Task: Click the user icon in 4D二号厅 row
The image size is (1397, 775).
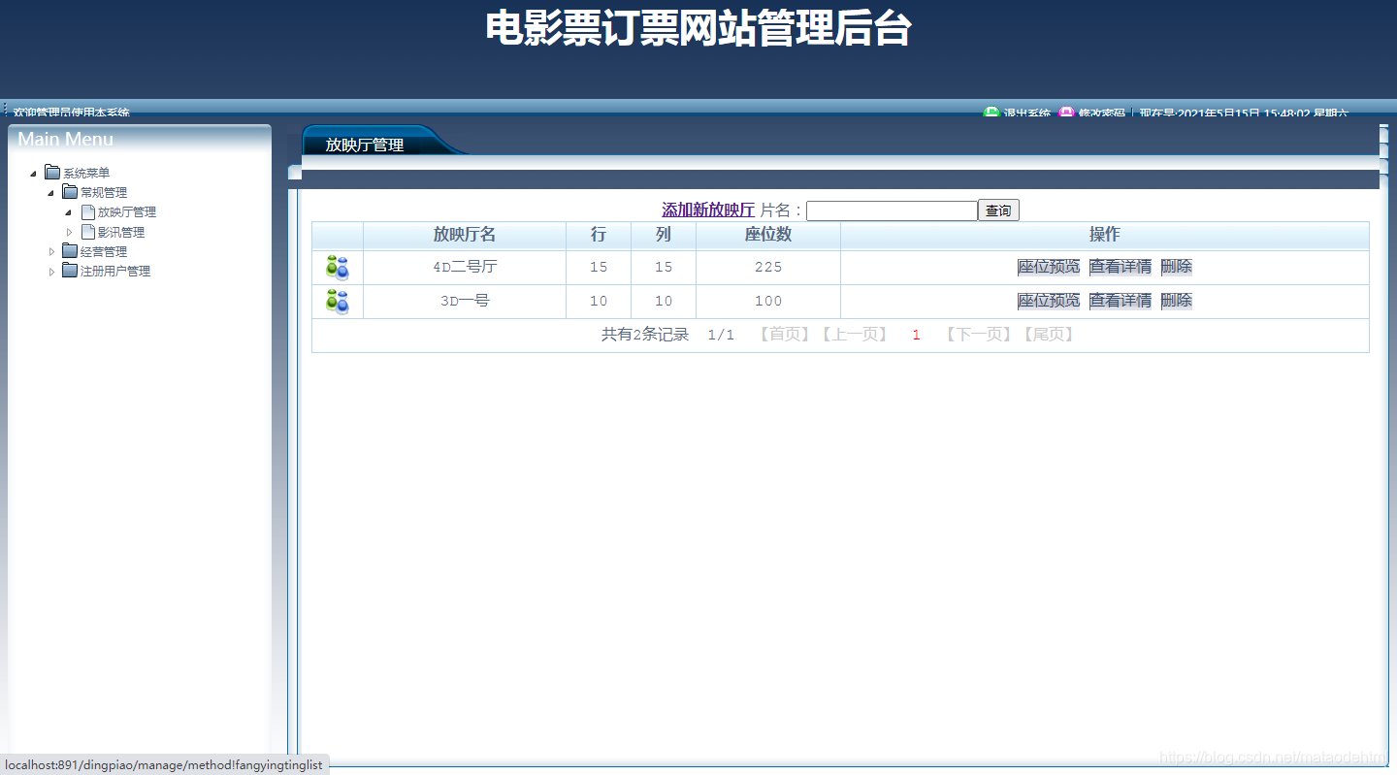Action: coord(337,268)
